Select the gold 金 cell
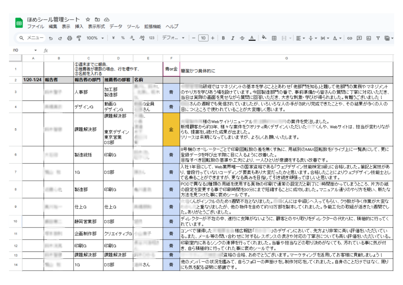This screenshot has width=403, height=285. [172, 130]
